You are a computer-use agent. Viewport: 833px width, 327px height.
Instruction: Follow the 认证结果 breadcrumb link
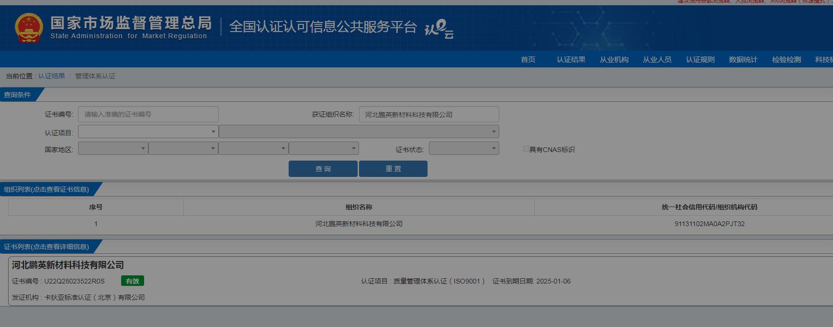click(52, 76)
